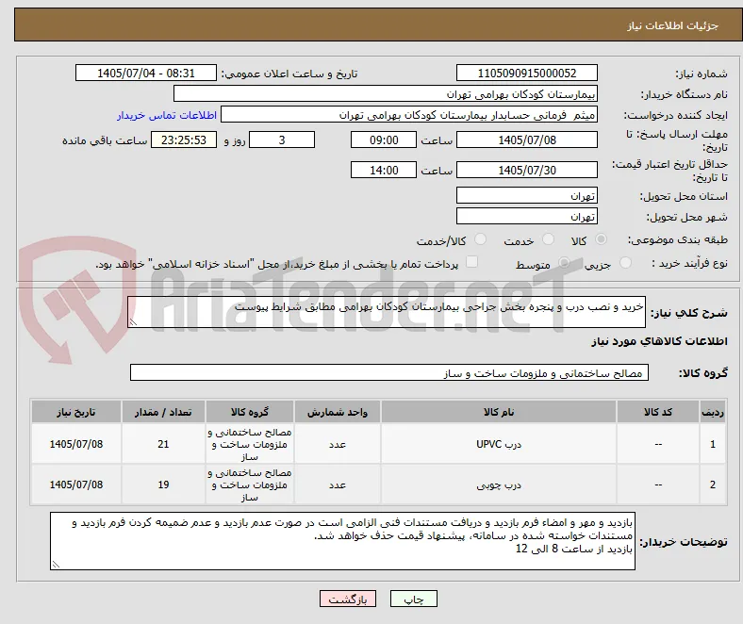Click the general need description text area
This screenshot has height=624, width=743.
coord(387,312)
